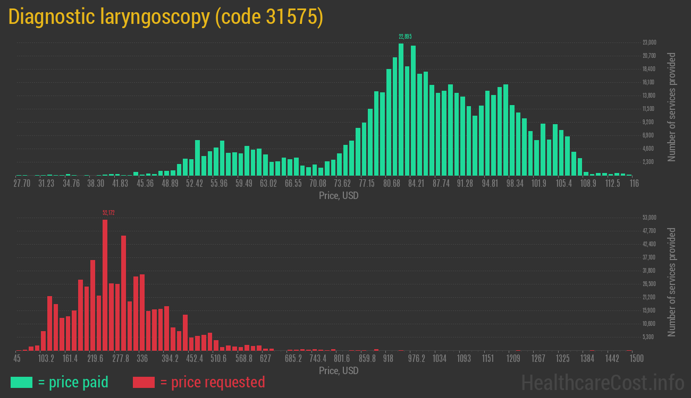Viewport: 691px width, 398px height.
Task: Click the 27.70 x-axis tick label
Action: pyautogui.click(x=22, y=184)
